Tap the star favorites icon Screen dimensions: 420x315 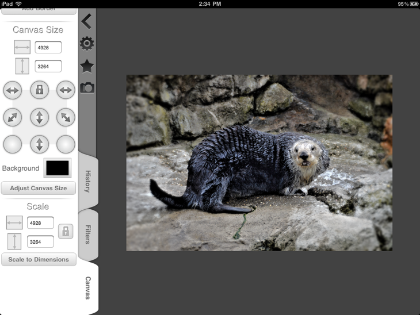87,66
